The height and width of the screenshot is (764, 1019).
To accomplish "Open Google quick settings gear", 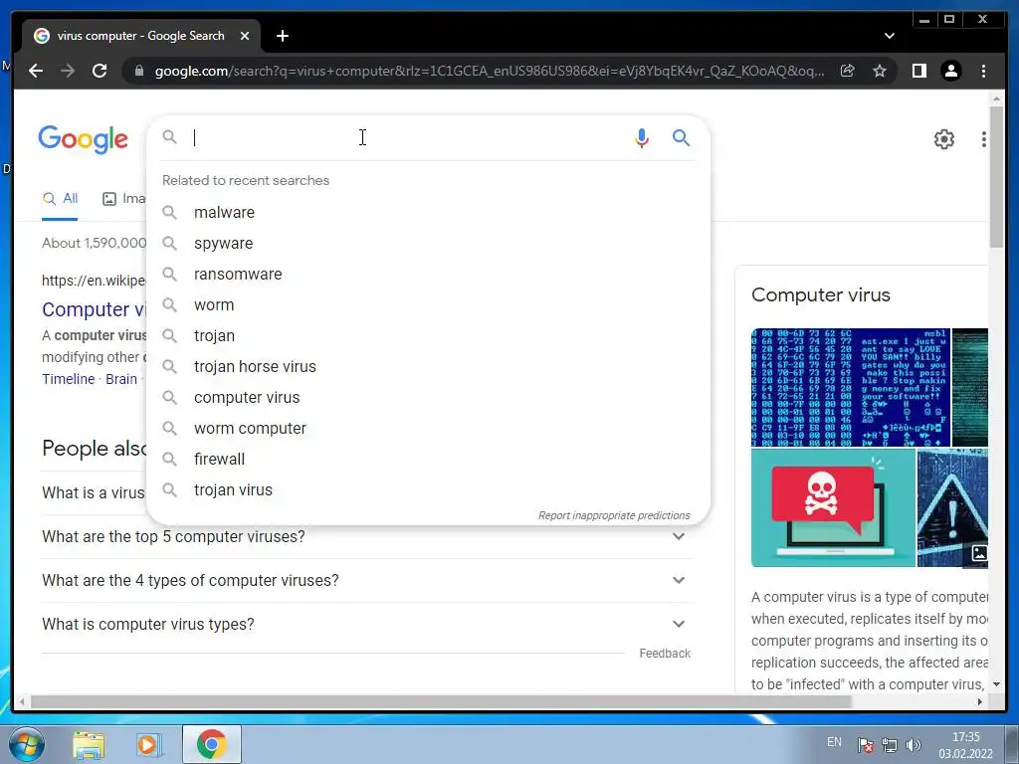I will 943,139.
